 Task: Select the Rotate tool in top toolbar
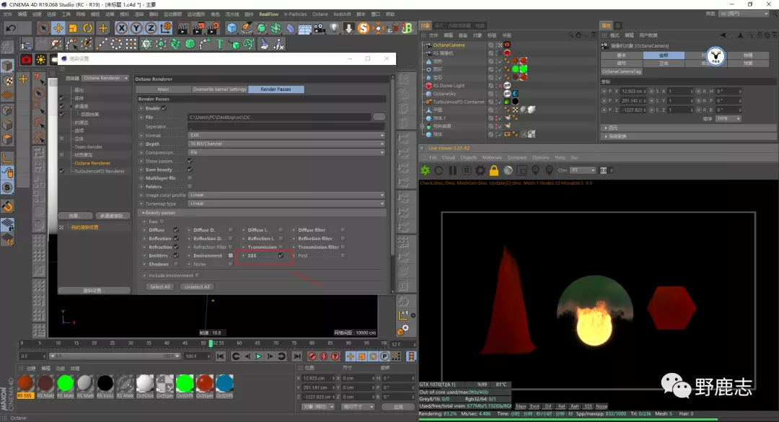87,28
